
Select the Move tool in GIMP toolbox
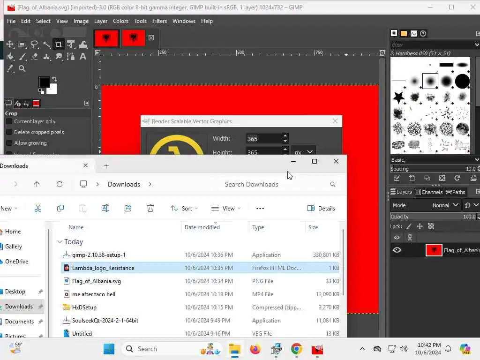pyautogui.click(x=10, y=45)
